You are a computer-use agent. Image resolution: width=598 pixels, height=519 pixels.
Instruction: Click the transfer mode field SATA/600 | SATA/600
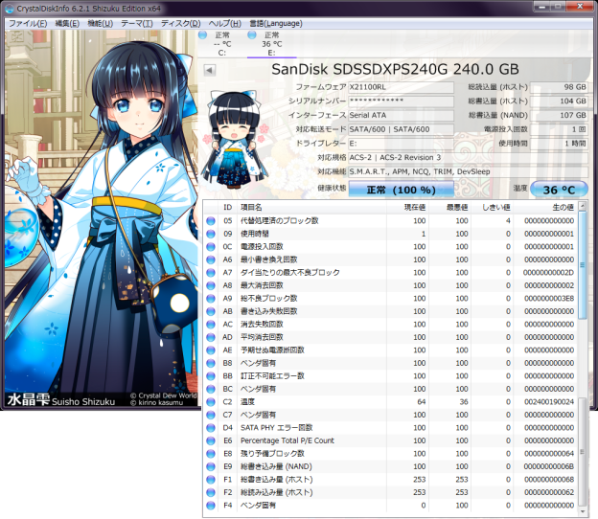click(401, 129)
